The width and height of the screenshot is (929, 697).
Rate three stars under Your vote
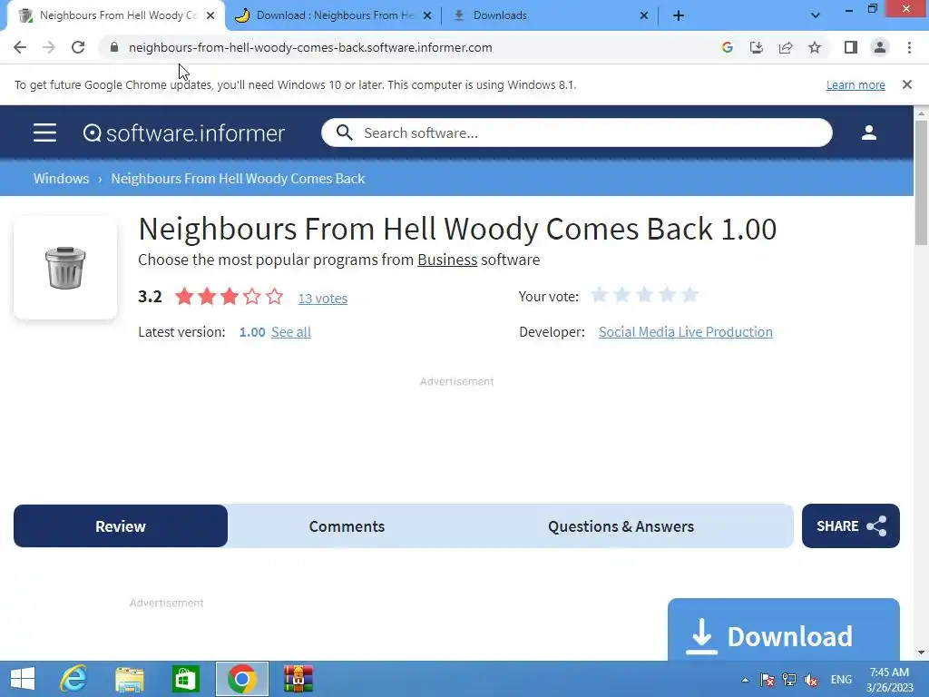pyautogui.click(x=645, y=295)
